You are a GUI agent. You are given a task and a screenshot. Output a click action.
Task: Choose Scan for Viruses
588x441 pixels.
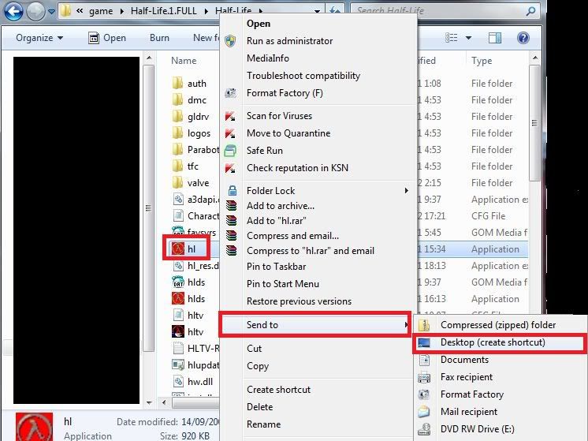pos(279,116)
